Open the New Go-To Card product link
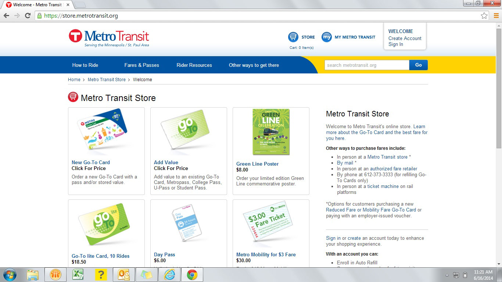The image size is (502, 282). pyautogui.click(x=91, y=162)
